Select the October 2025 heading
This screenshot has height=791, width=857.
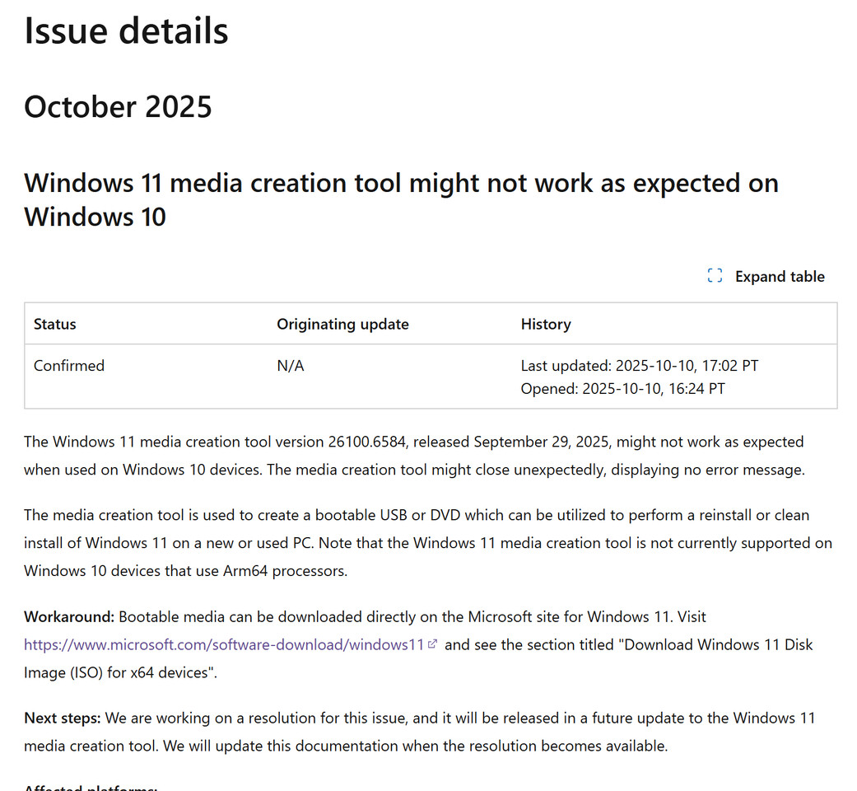coord(118,107)
